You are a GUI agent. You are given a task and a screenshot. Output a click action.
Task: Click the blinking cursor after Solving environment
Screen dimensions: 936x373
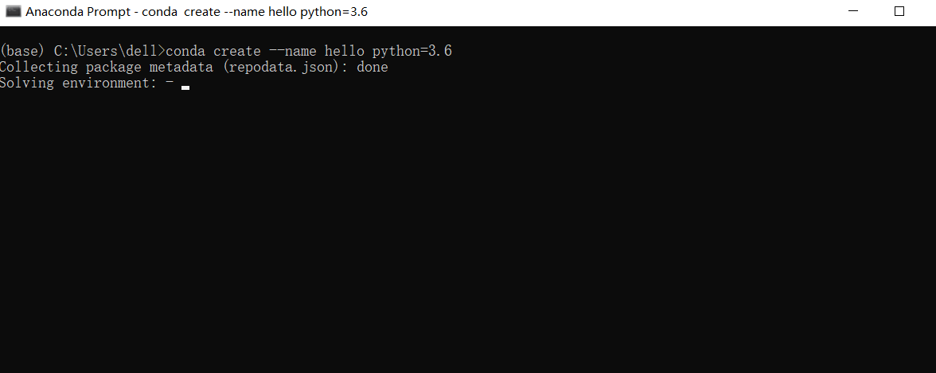185,87
